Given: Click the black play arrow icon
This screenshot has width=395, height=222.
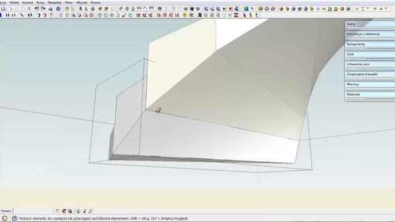Looking at the screenshot, I should 224,9.
